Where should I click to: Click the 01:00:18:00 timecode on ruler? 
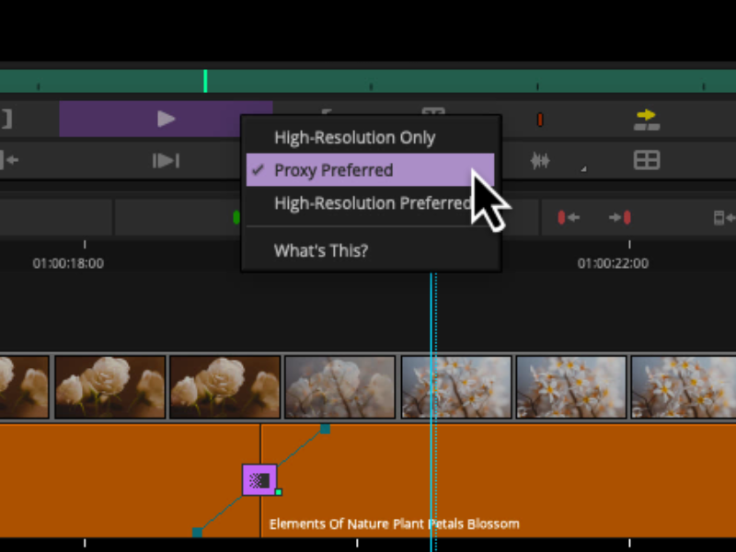pos(68,263)
